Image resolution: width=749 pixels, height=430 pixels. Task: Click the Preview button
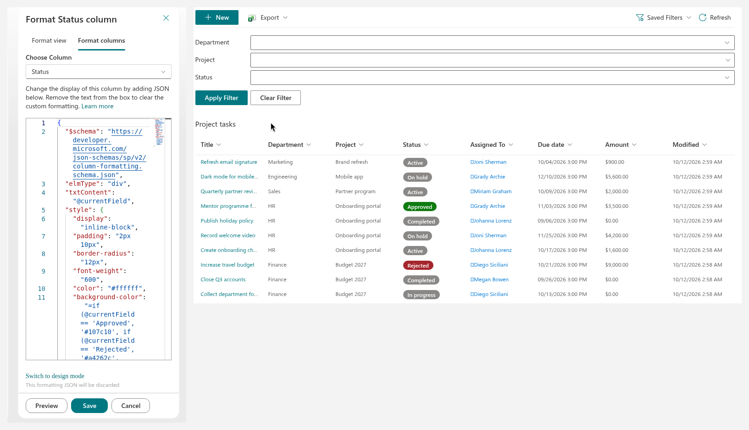[x=47, y=406]
